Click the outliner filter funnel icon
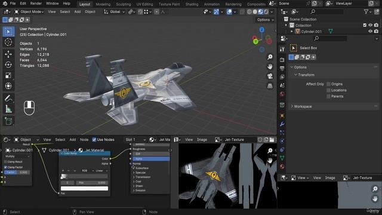Image resolution: width=382 pixels, height=215 pixels. click(x=366, y=11)
